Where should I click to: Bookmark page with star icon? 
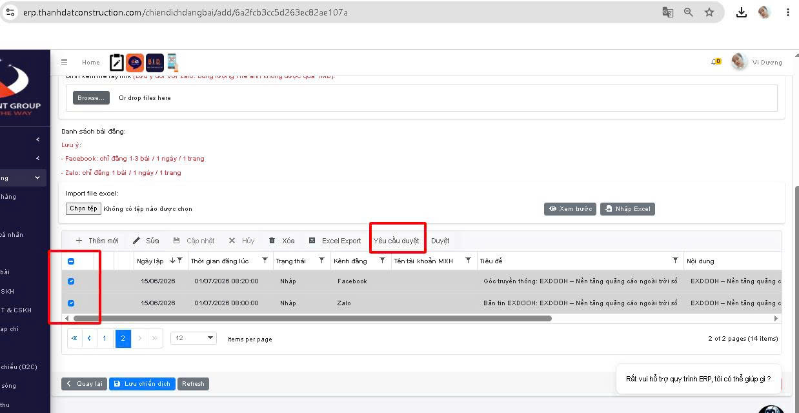709,12
